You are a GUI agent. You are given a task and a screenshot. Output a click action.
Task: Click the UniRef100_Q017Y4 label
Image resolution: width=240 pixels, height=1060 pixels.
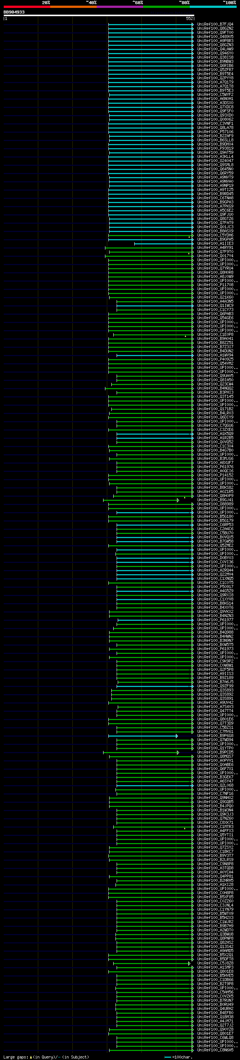(215, 256)
